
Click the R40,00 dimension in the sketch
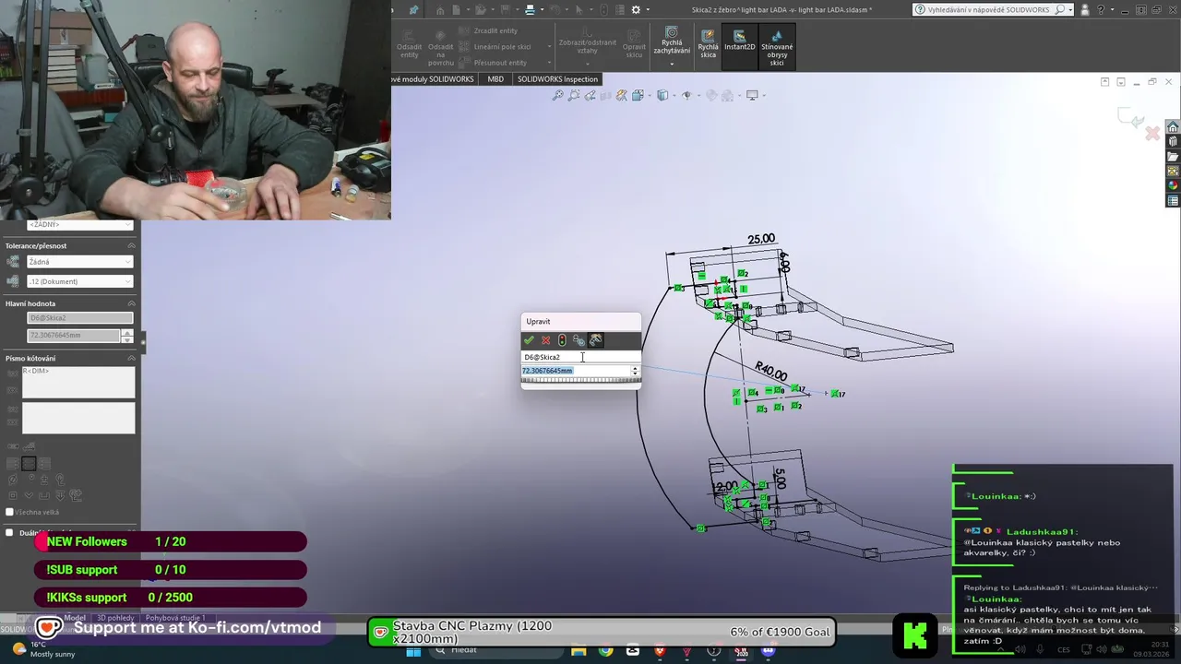(771, 373)
